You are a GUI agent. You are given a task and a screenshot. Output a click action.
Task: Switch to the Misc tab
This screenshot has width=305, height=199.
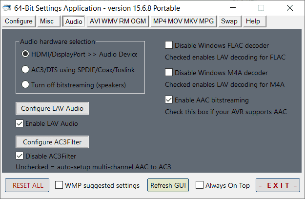(x=47, y=21)
